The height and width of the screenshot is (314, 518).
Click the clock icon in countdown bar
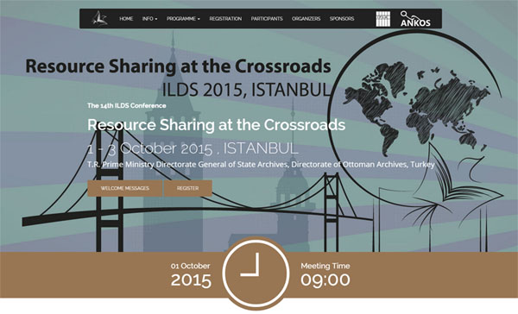pos(256,273)
